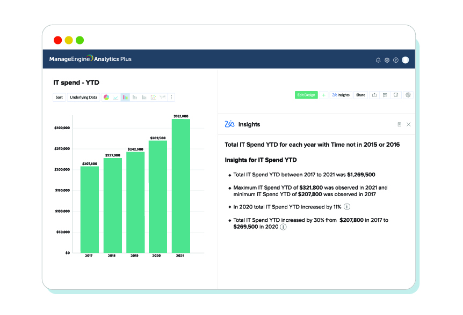The height and width of the screenshot is (315, 463).
Task: Click info icon beside 'increased by 11%'
Action: tap(347, 207)
